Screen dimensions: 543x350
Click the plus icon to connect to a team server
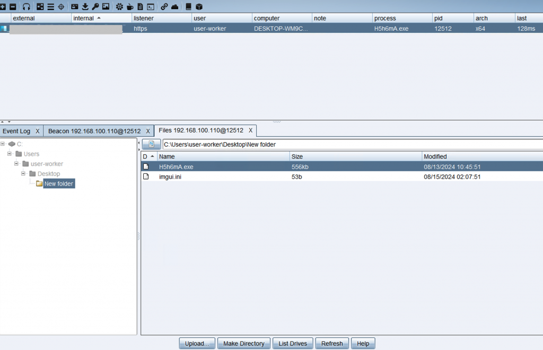(3, 6)
